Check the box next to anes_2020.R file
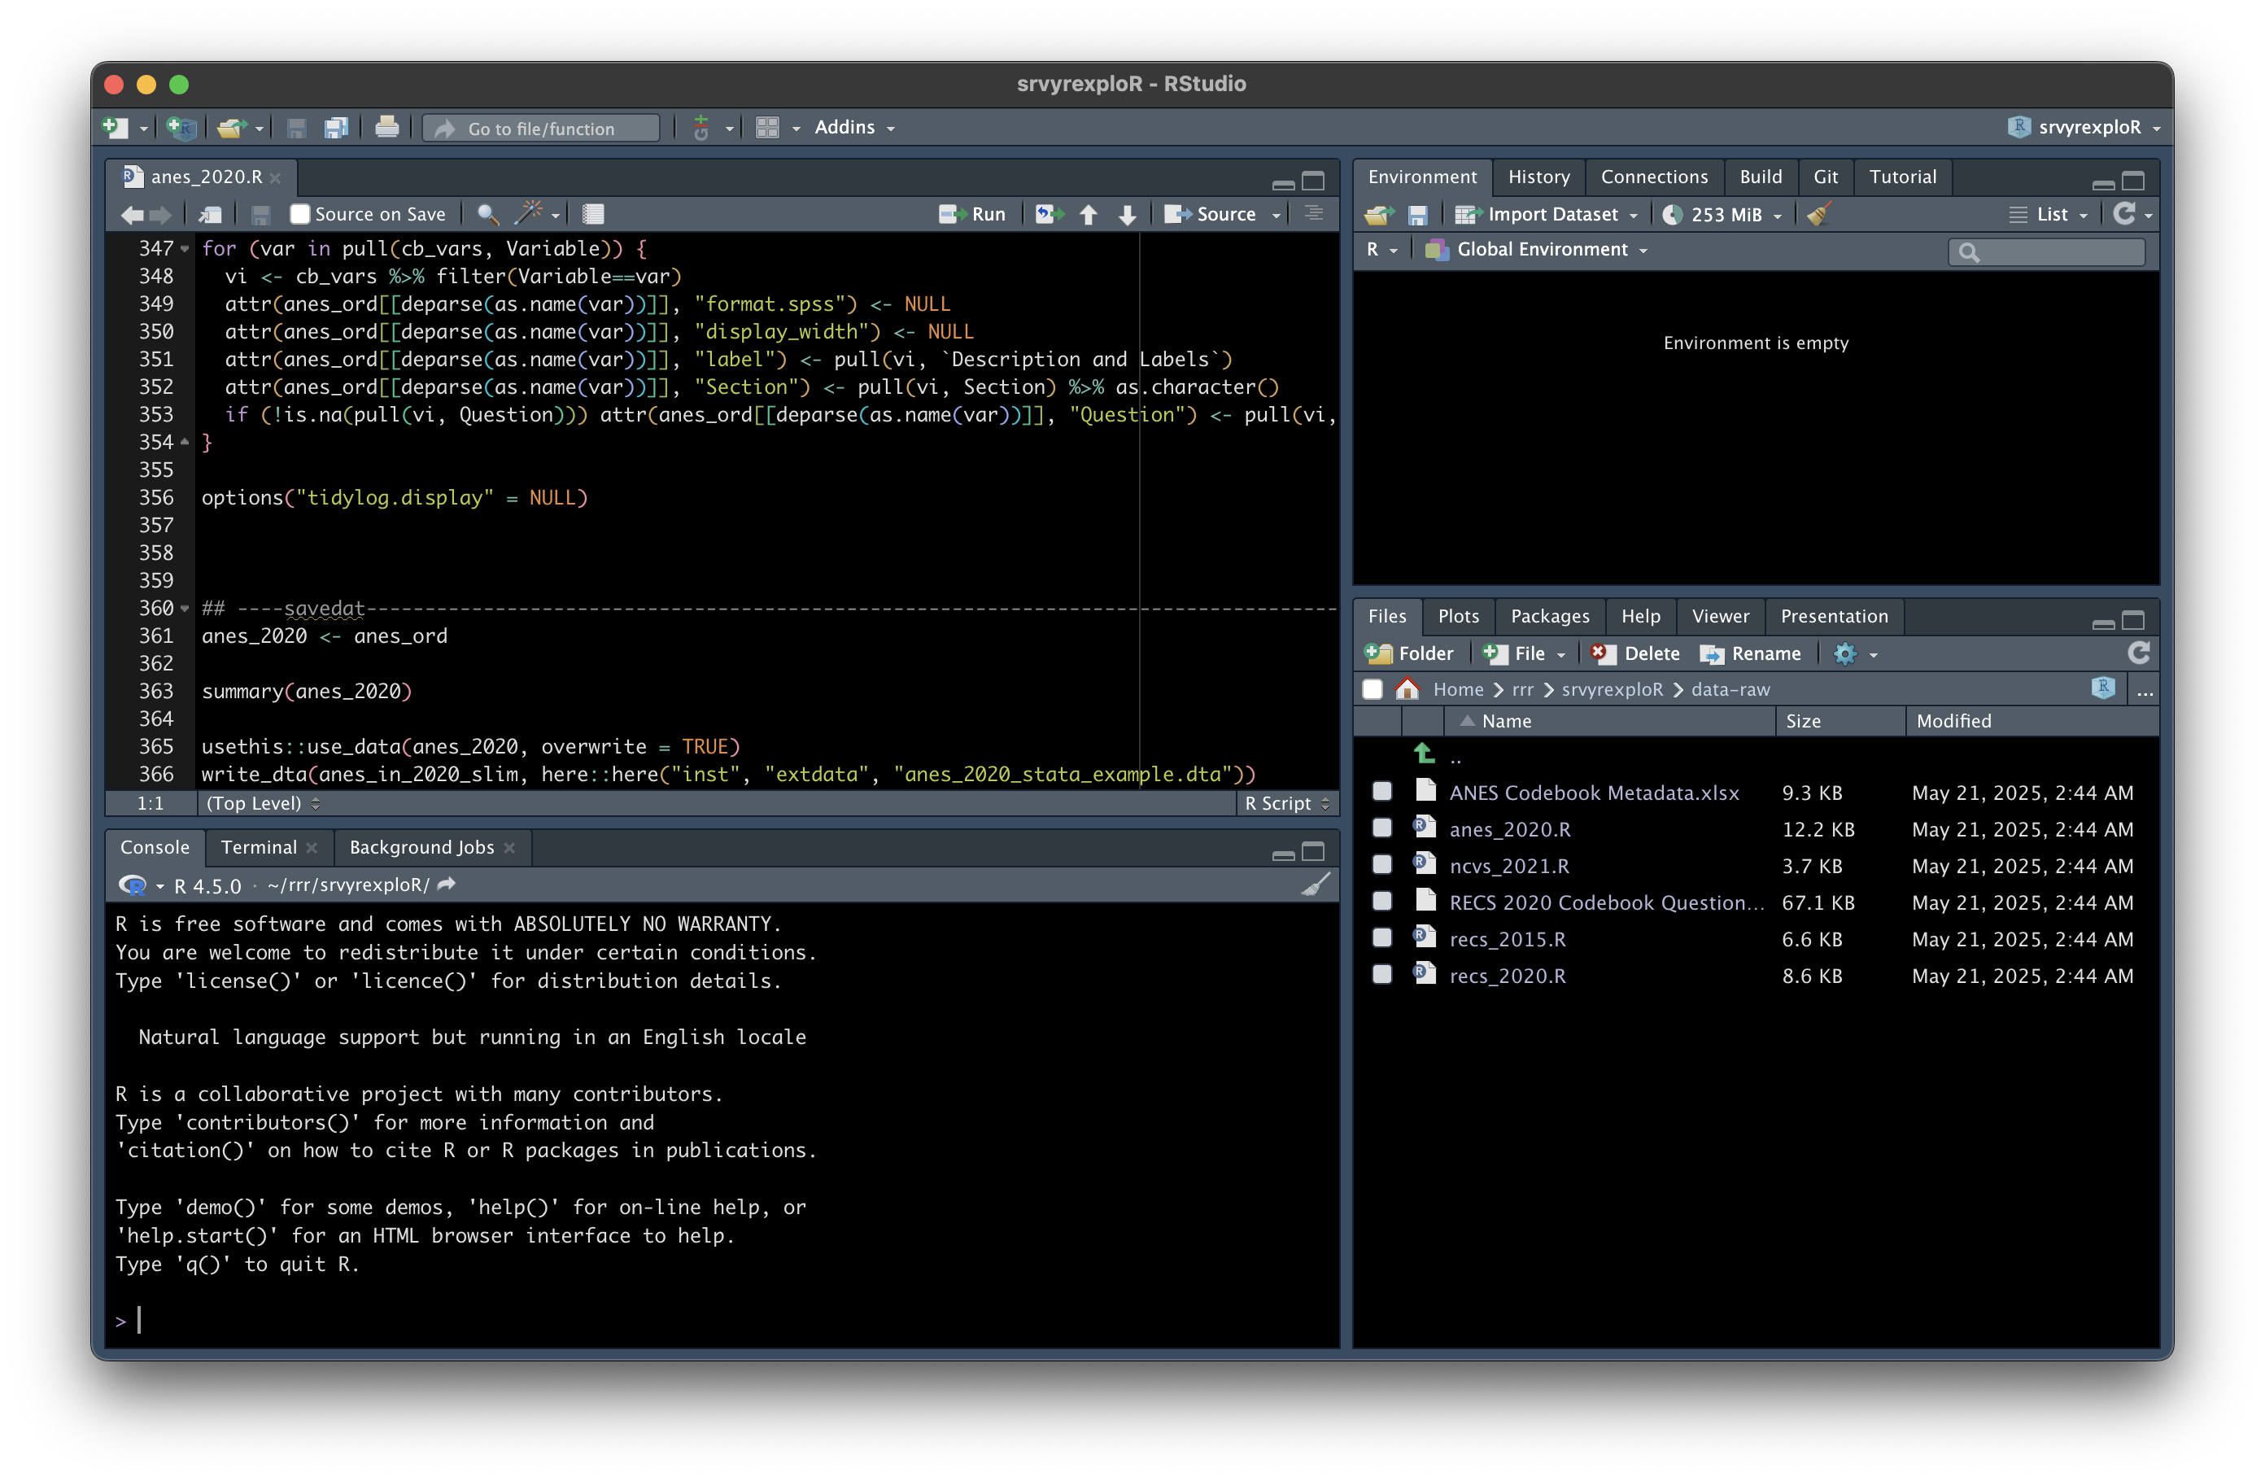The height and width of the screenshot is (1481, 2265). (1381, 828)
